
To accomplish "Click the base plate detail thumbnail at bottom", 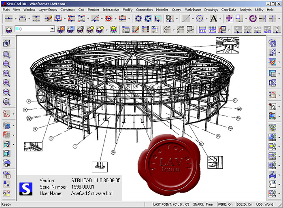I will tap(100, 167).
